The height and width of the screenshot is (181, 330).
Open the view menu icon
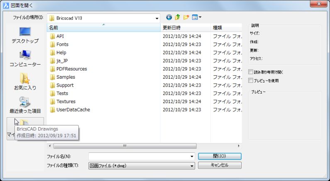click(197, 17)
